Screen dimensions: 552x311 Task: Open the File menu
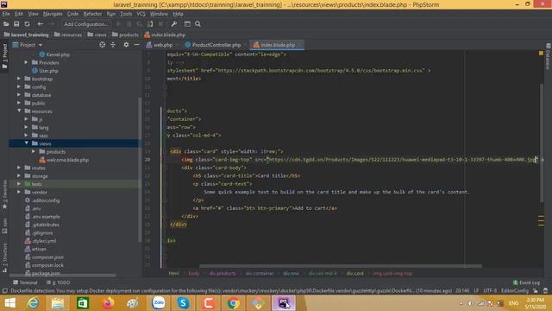(6, 14)
